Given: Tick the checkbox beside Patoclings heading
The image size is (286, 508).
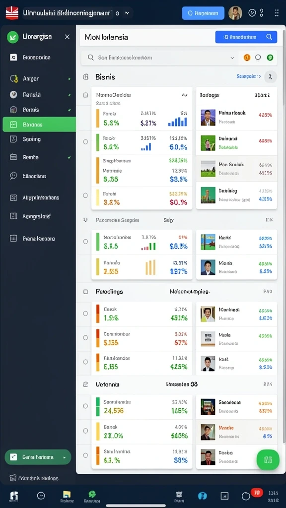Looking at the screenshot, I should point(85,292).
